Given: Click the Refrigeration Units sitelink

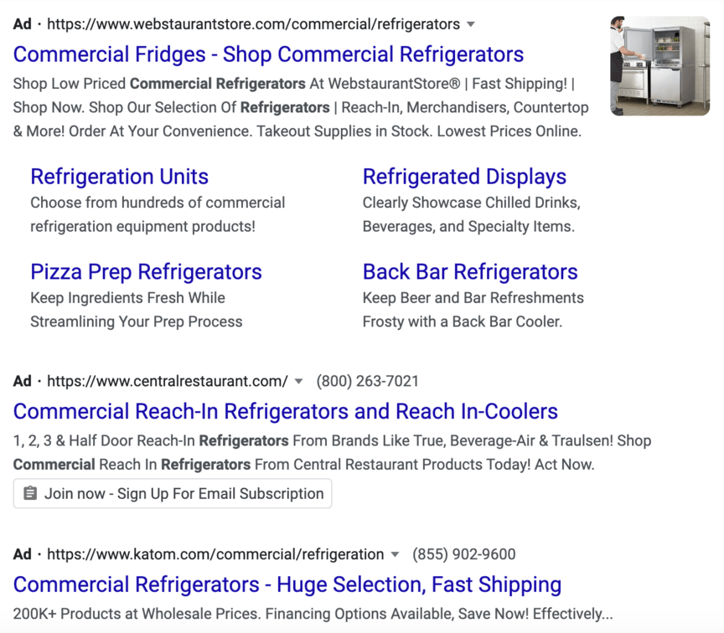Looking at the screenshot, I should [x=119, y=177].
